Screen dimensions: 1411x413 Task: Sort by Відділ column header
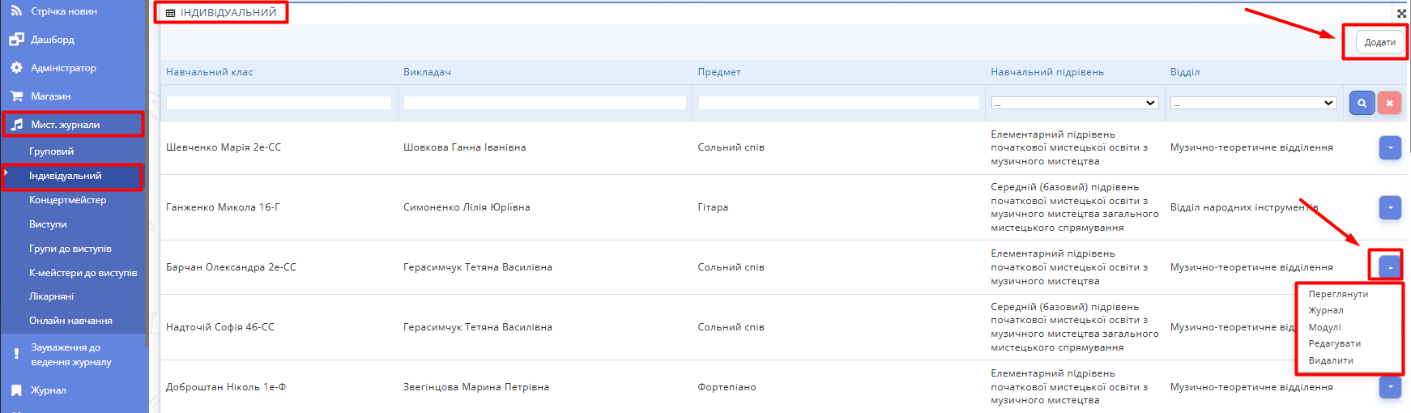[1185, 72]
